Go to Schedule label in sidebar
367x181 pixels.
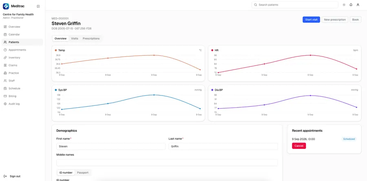14,89
